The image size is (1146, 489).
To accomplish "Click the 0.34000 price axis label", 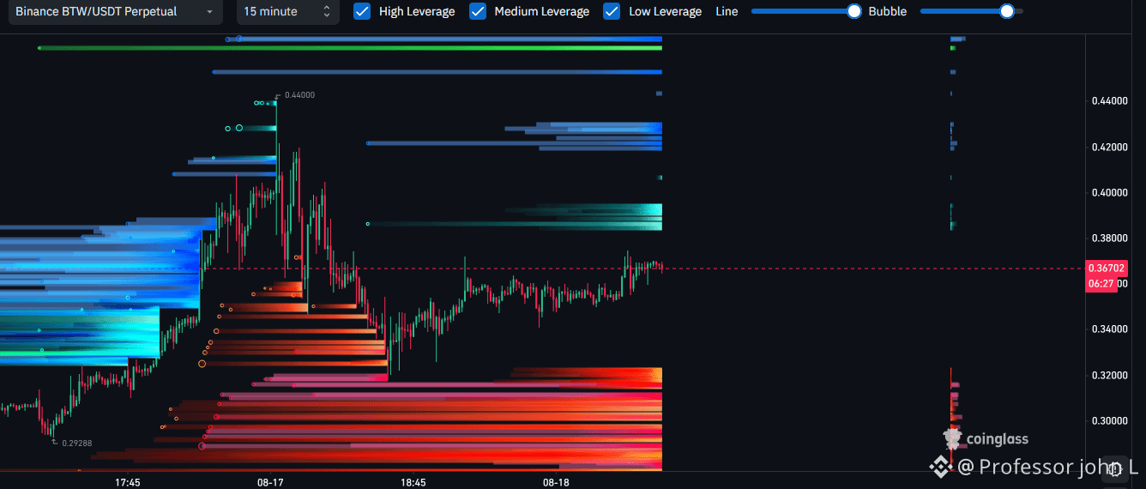I will coord(1109,329).
